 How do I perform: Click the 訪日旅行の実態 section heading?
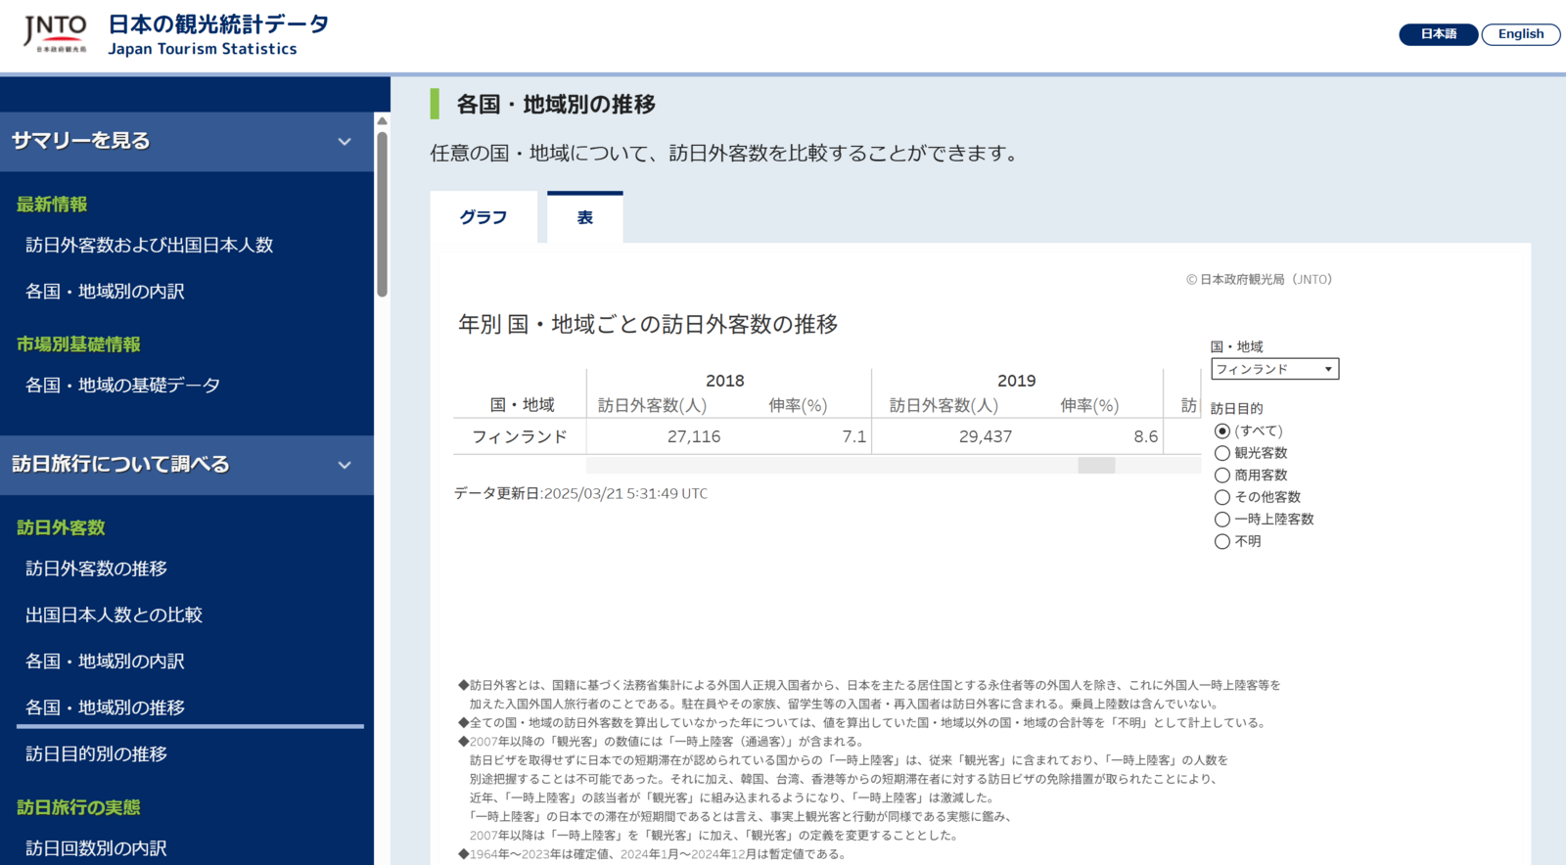tap(78, 807)
